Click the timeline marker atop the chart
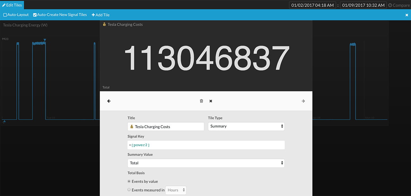This screenshot has height=196, width=411. pos(45,40)
